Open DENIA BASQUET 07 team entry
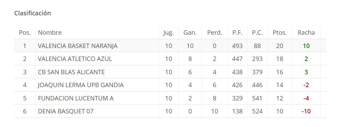This screenshot has width=340, height=127. [x=66, y=111]
